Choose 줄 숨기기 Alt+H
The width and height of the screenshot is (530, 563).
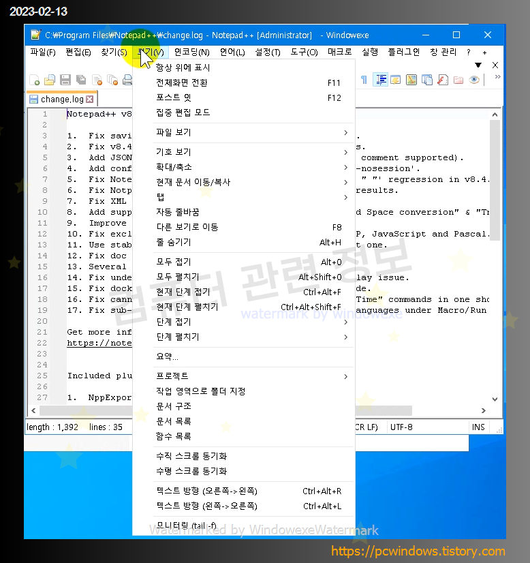point(244,243)
